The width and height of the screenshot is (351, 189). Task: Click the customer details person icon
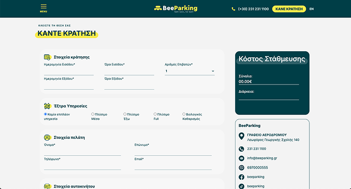pyautogui.click(x=47, y=137)
